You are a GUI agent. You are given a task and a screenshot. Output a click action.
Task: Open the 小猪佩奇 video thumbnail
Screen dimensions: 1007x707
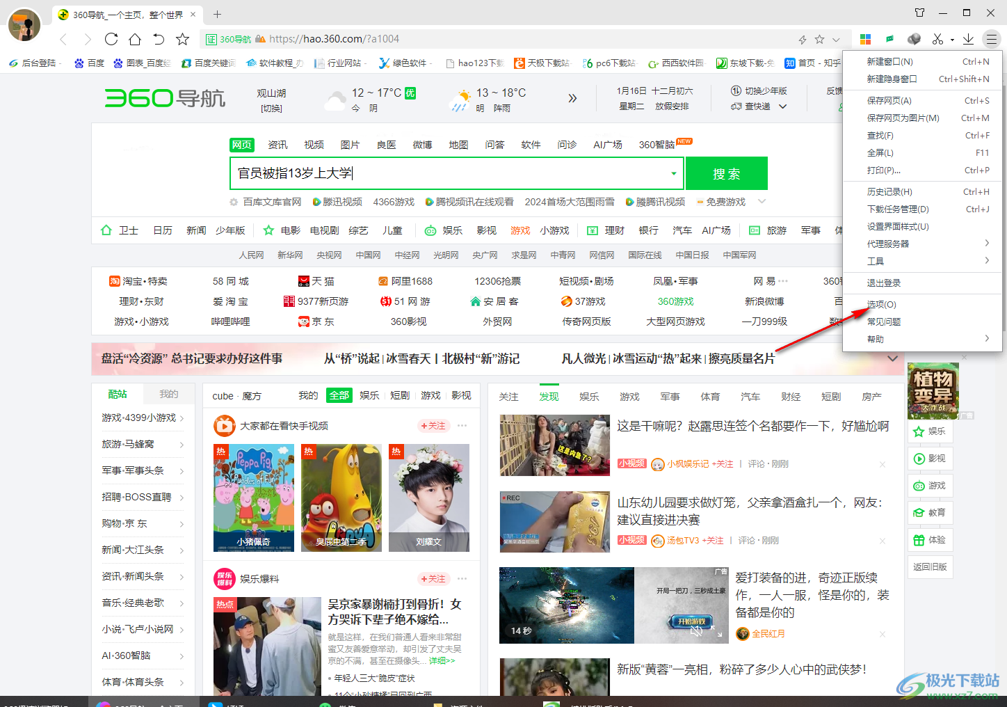coord(254,498)
